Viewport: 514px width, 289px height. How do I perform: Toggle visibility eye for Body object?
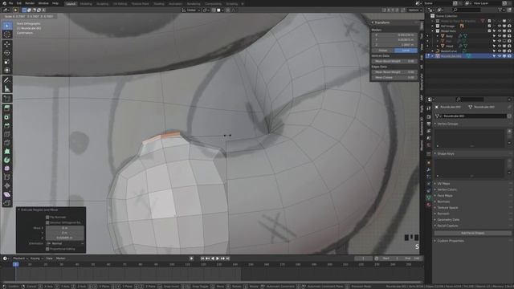500,36
